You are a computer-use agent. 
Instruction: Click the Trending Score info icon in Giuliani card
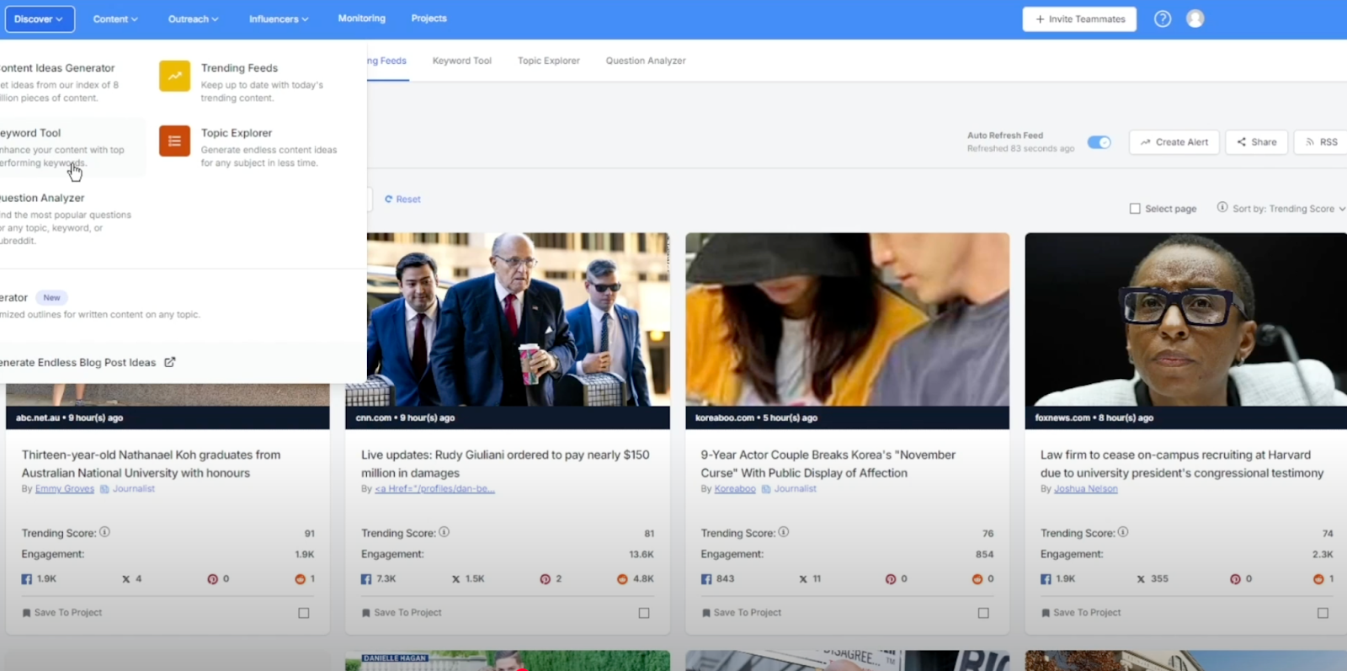(445, 532)
